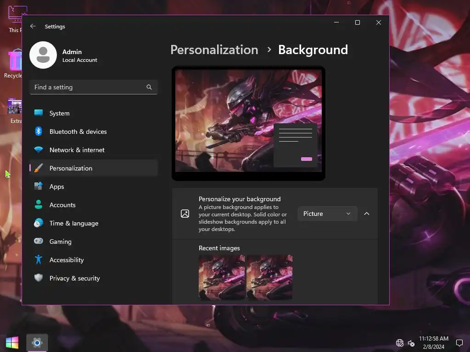Click the Accounts person icon

(x=39, y=205)
